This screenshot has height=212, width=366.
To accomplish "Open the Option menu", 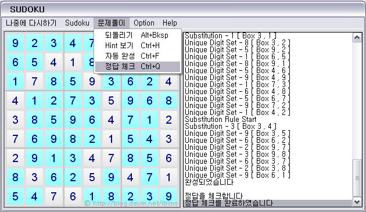I will (144, 23).
